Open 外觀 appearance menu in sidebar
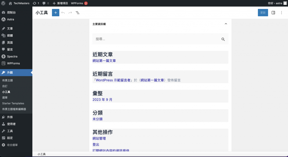 pos(16,73)
